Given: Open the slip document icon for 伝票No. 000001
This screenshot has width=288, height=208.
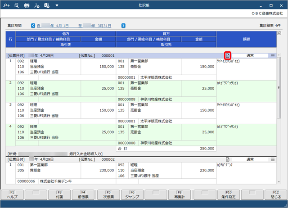Looking at the screenshot, I should click(228, 55).
